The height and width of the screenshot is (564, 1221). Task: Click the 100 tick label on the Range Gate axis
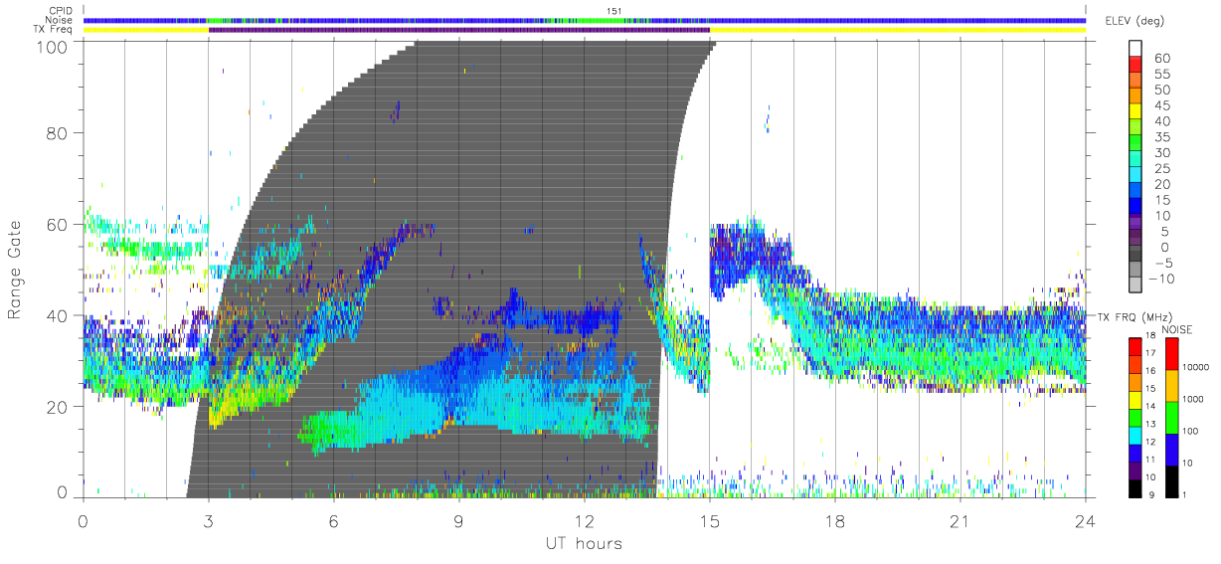53,46
